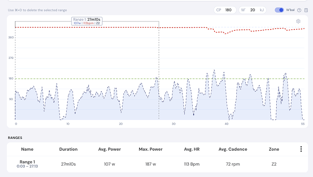Image resolution: width=313 pixels, height=177 pixels.
Task: Select the 187 w max power cell
Action: pos(151,164)
